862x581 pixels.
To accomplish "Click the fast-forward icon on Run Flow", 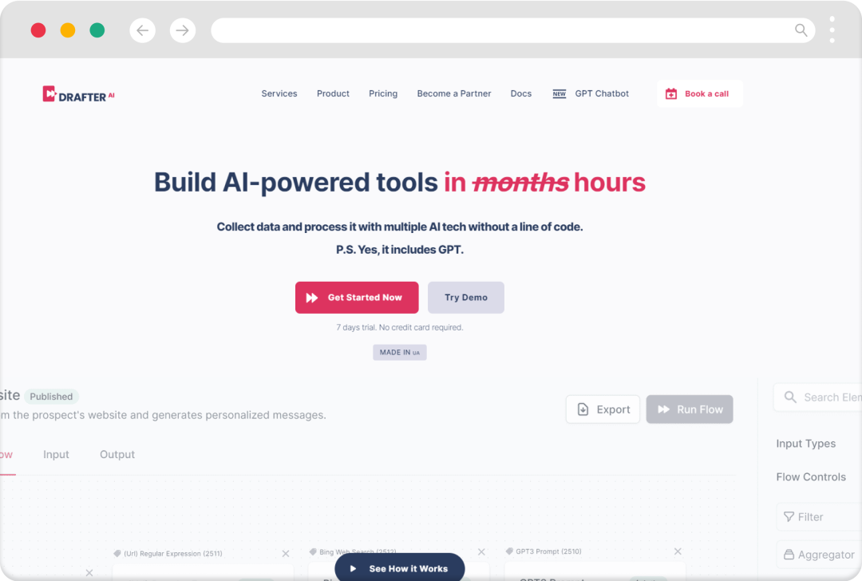I will click(x=663, y=409).
